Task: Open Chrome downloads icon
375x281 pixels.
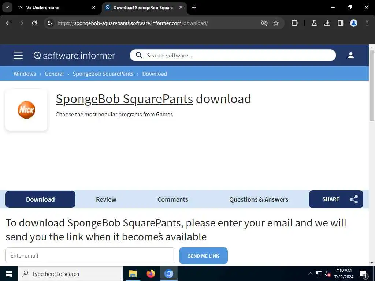Action: pos(327,23)
